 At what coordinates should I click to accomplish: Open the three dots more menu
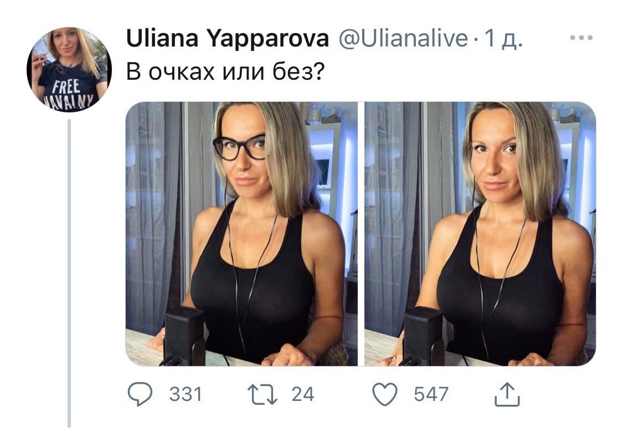(x=581, y=38)
